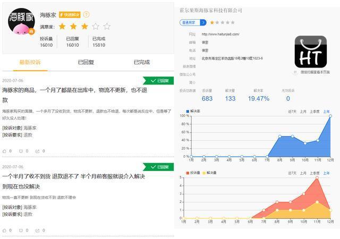This screenshot has width=340, height=239.
Task: Select 近7天 range on 投诉量 chart
Action: 292,173
